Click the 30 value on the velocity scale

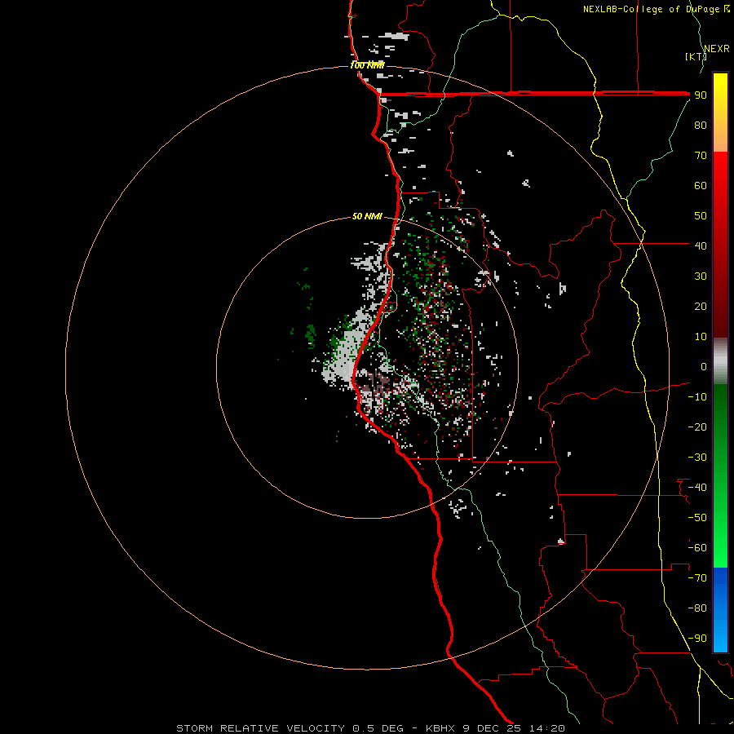[x=701, y=276]
